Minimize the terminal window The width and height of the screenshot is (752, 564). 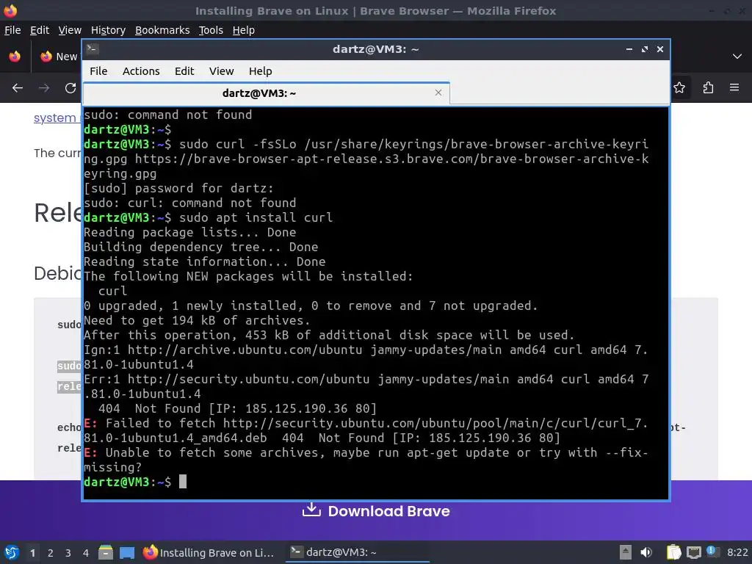point(629,49)
